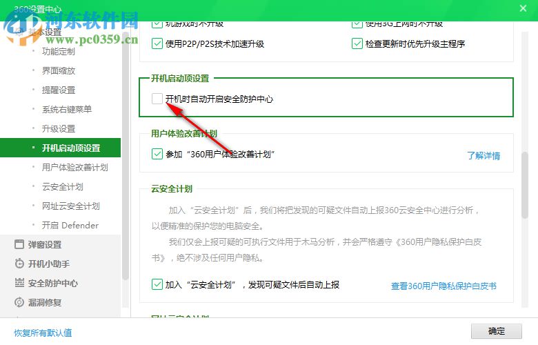The height and width of the screenshot is (345, 538).
Task: Open 查看360用户隐私保护白皮书 link
Action: pyautogui.click(x=444, y=286)
